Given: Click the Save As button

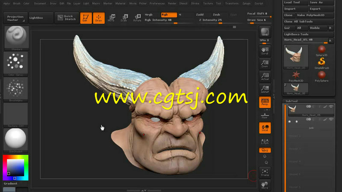Looking at the screenshot, I should pos(322,3).
